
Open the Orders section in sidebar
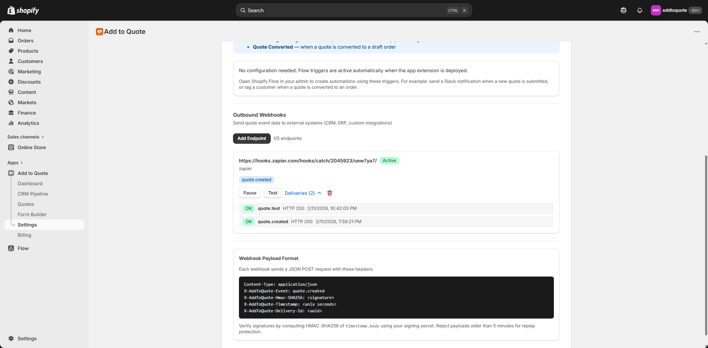tap(25, 41)
